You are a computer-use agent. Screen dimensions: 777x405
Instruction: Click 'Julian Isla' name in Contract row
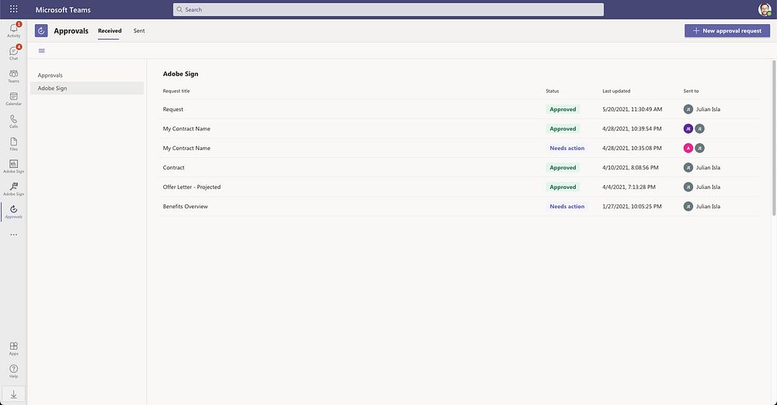click(x=708, y=168)
